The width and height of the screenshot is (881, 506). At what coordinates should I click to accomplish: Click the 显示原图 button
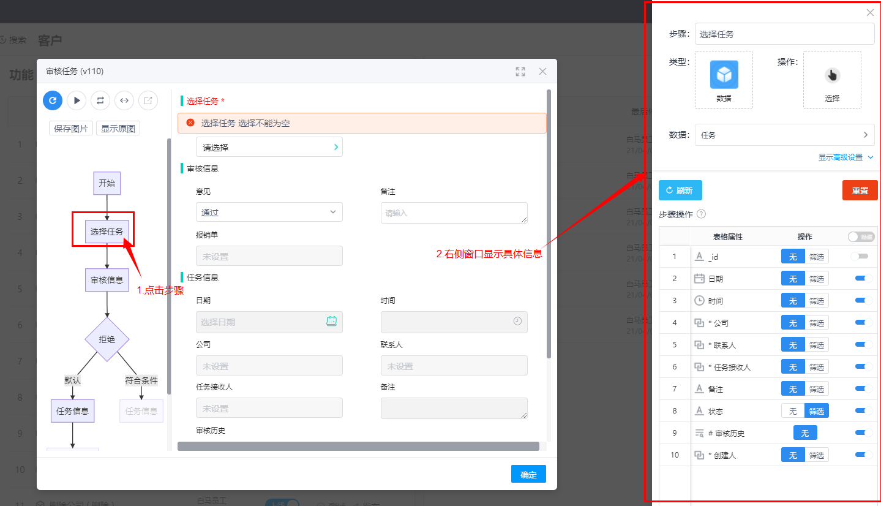click(118, 129)
